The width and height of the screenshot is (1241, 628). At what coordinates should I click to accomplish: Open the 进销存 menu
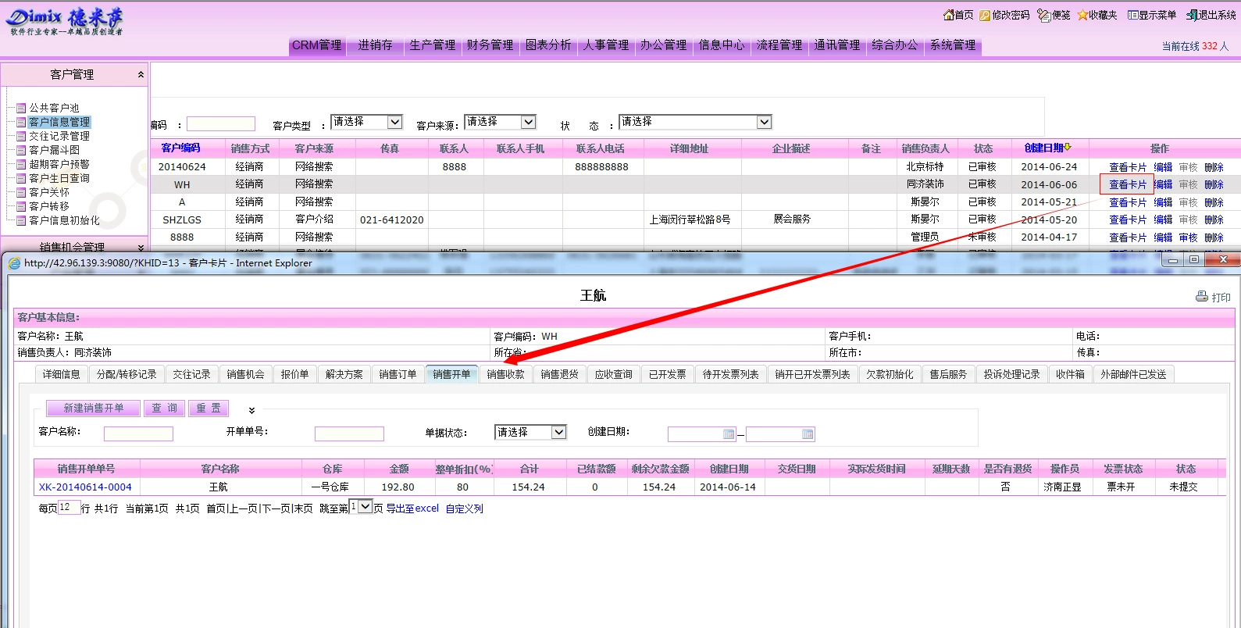click(x=375, y=45)
